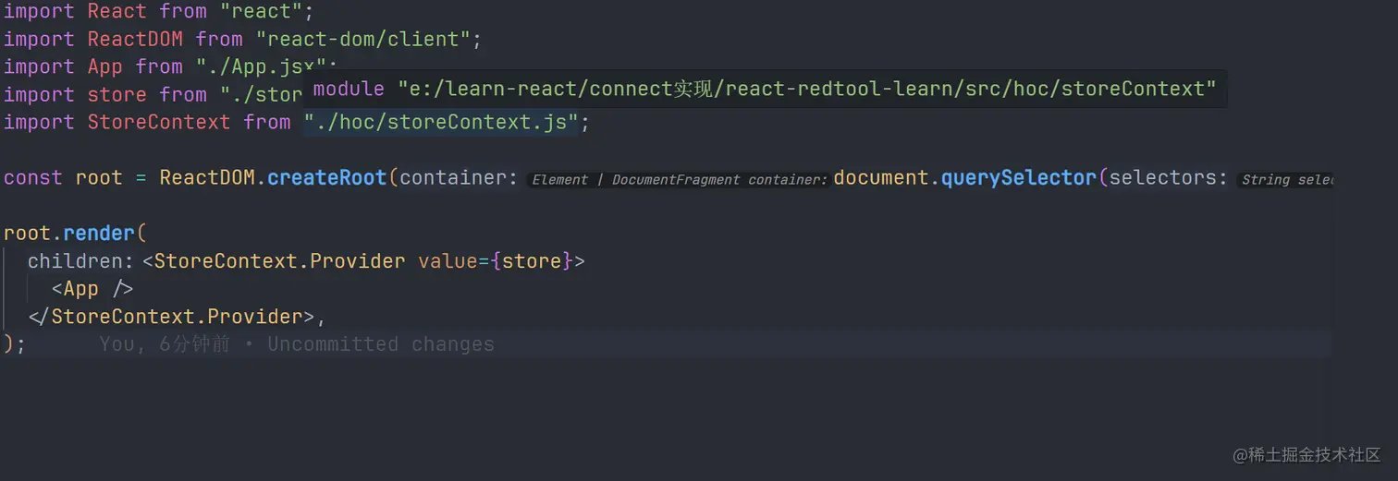Click the closing </StoreContext.Provider> tag
The width and height of the screenshot is (1398, 481).
coord(171,317)
